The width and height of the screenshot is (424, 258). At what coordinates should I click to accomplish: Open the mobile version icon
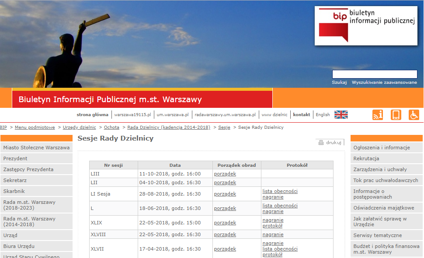pos(396,115)
